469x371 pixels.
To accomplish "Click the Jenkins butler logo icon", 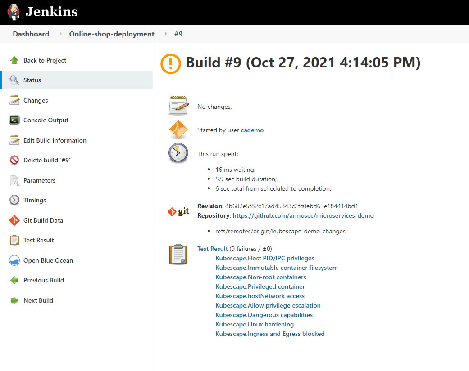I will (x=14, y=12).
